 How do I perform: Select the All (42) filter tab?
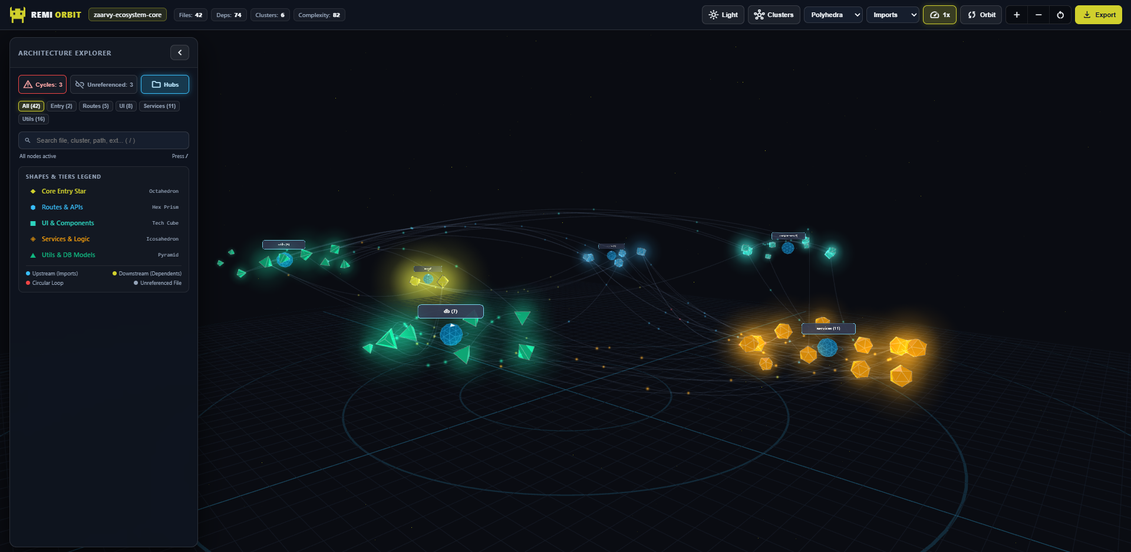(x=31, y=106)
